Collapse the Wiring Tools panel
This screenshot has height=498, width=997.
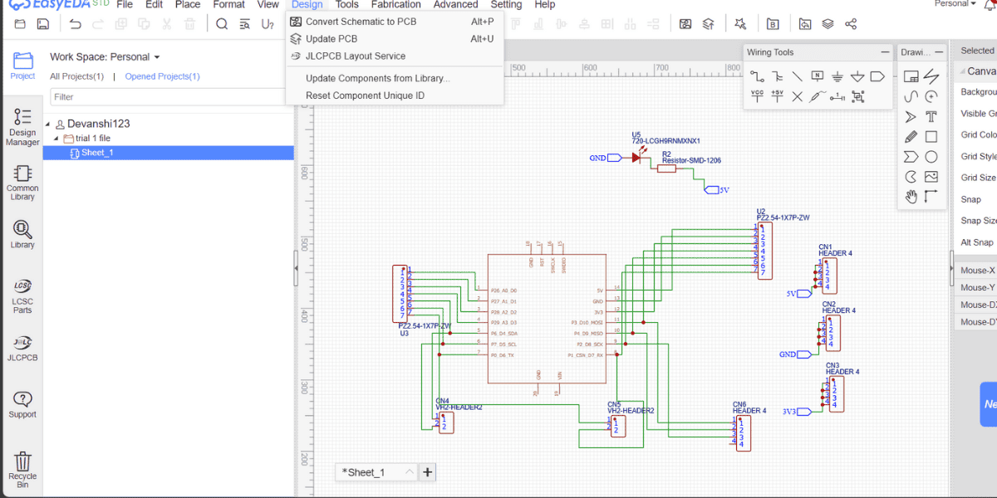click(885, 51)
